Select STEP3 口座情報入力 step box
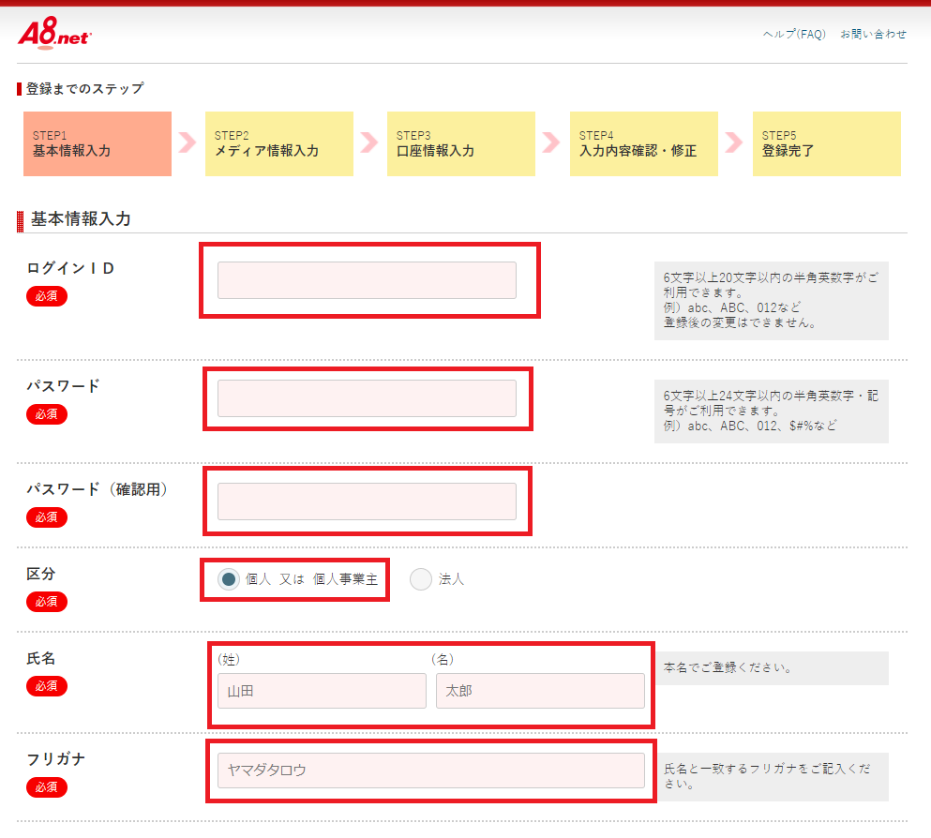Screen dimensions: 931x838 [460, 143]
